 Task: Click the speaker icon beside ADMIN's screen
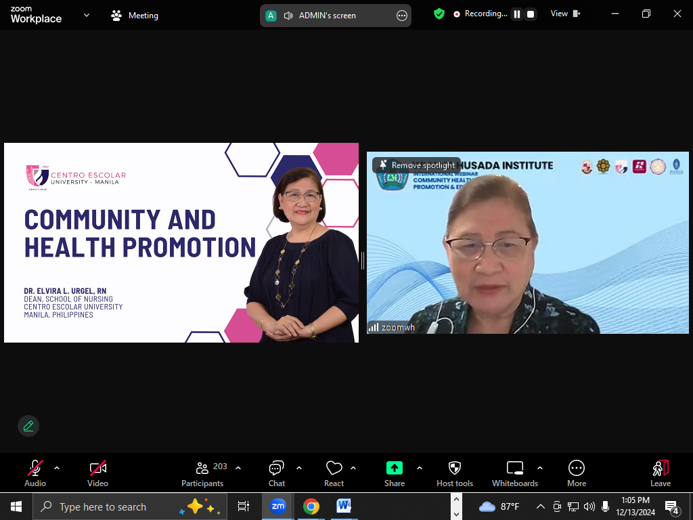(288, 16)
